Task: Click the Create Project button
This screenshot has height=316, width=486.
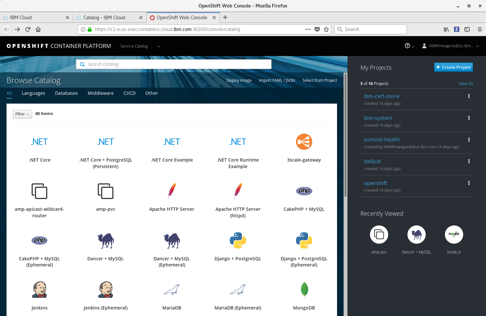Action: 453,67
